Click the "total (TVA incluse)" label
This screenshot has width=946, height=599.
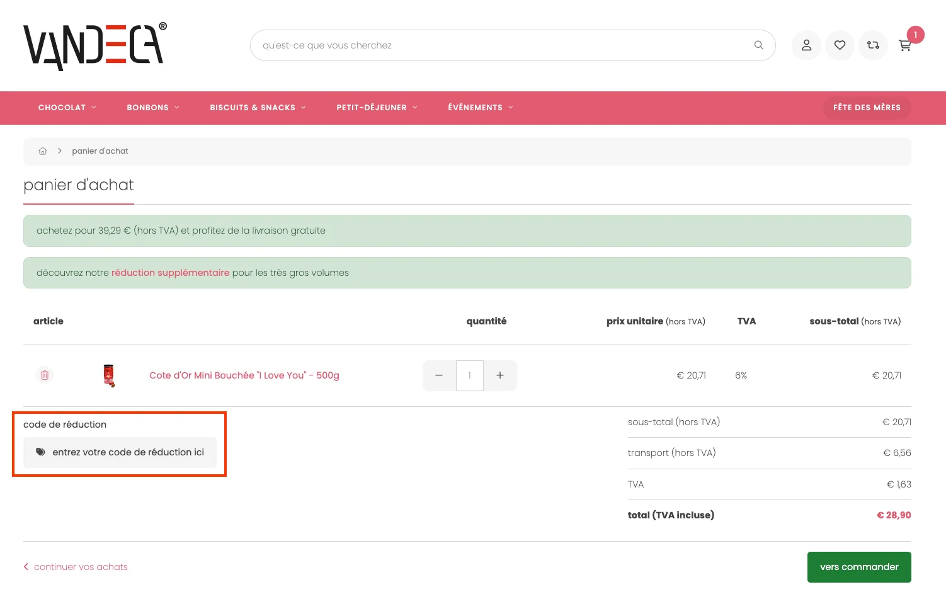point(671,515)
